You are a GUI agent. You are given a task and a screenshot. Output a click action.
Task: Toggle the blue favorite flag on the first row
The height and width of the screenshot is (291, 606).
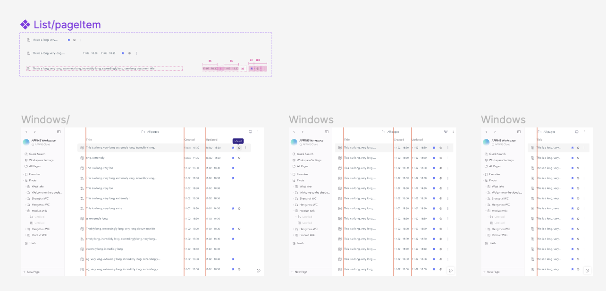click(232, 147)
